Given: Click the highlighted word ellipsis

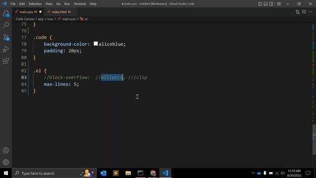Looking at the screenshot, I should click(112, 77).
